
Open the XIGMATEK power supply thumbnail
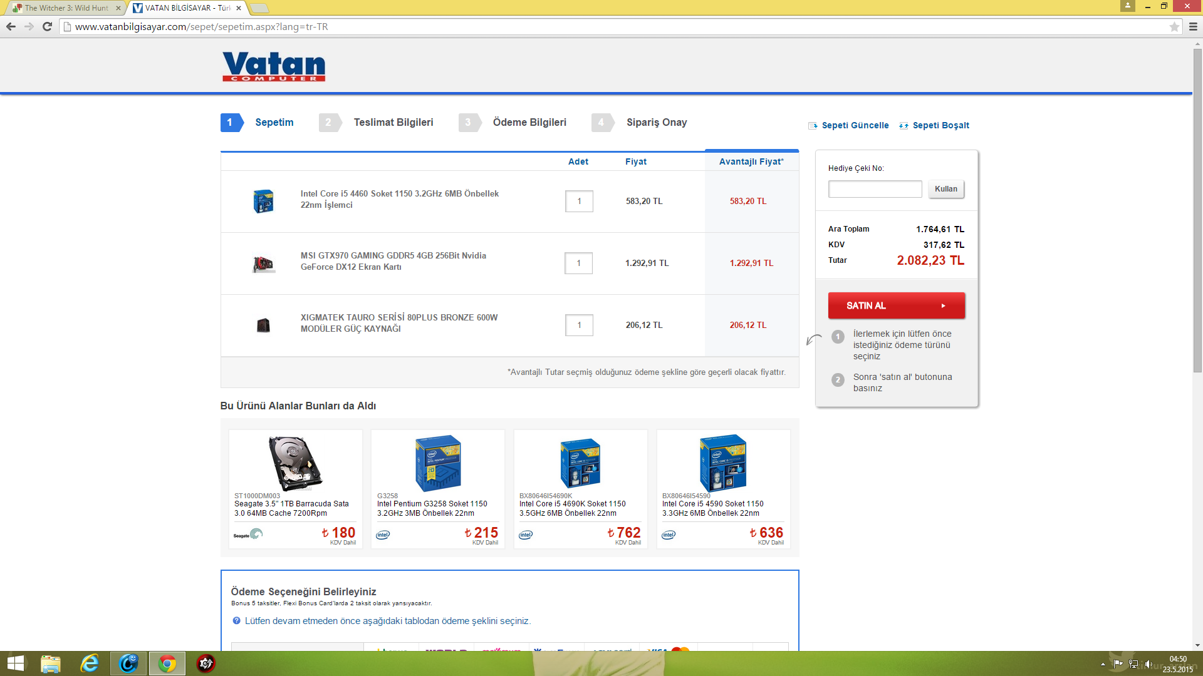pos(263,325)
